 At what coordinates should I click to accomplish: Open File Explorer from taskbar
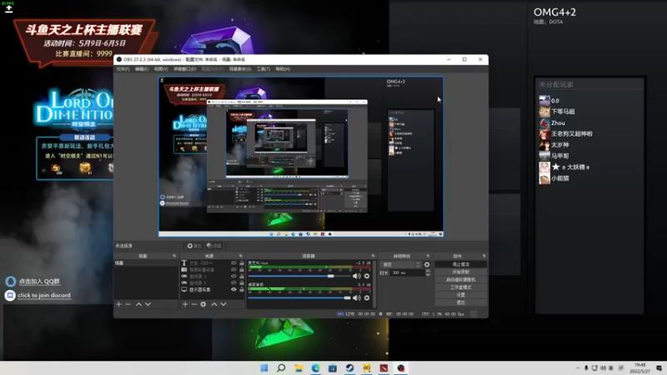click(x=298, y=367)
